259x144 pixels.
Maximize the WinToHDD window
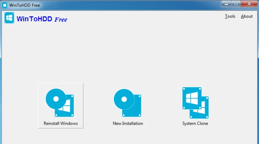(x=236, y=4)
